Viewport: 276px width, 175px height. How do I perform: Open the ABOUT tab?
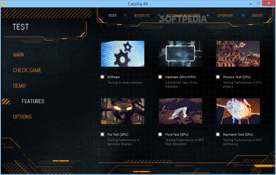pos(257,16)
